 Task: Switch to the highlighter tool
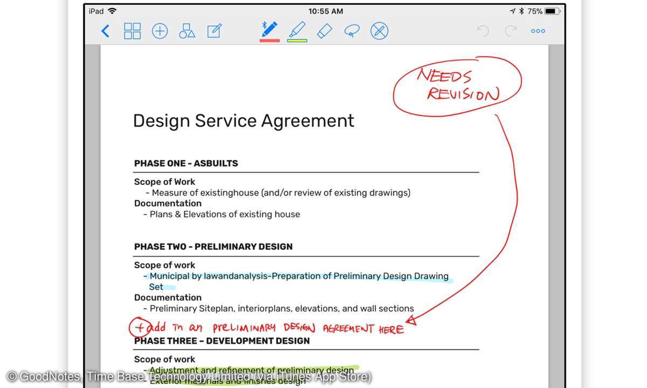(297, 29)
